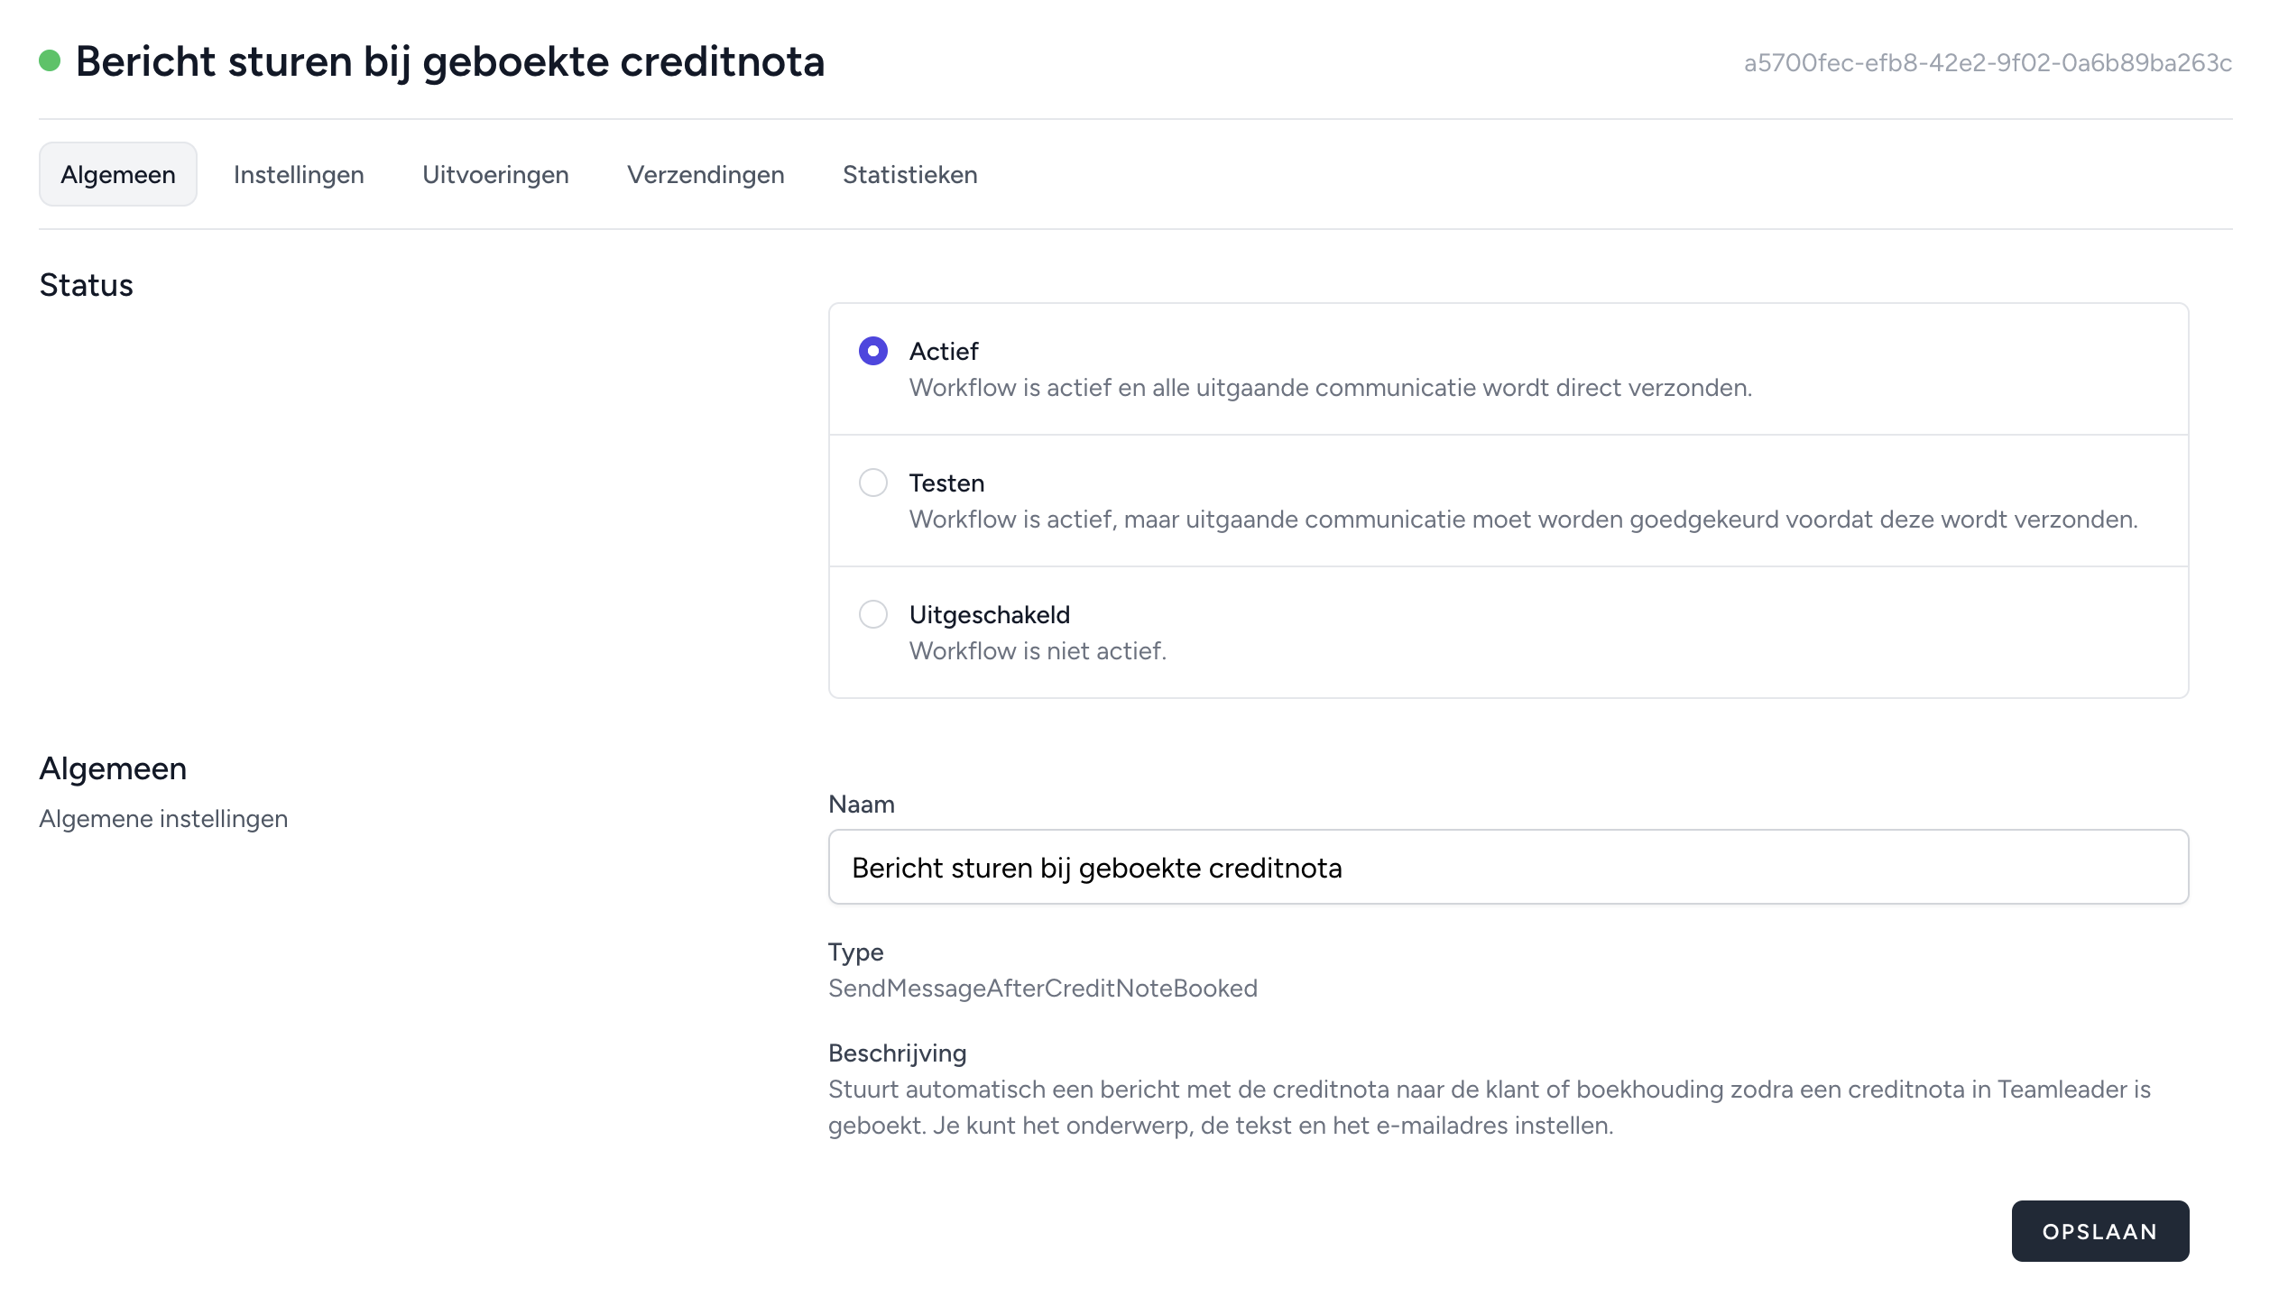2279x1306 pixels.
Task: Open the Algemeen tab
Action: (x=118, y=174)
